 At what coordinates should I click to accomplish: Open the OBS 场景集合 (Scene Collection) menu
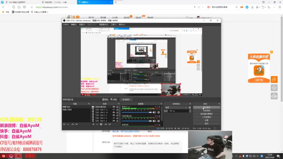(104, 24)
